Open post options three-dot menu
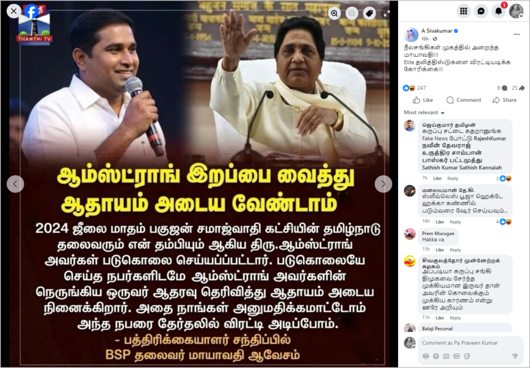This screenshot has height=368, width=530. 517,35
